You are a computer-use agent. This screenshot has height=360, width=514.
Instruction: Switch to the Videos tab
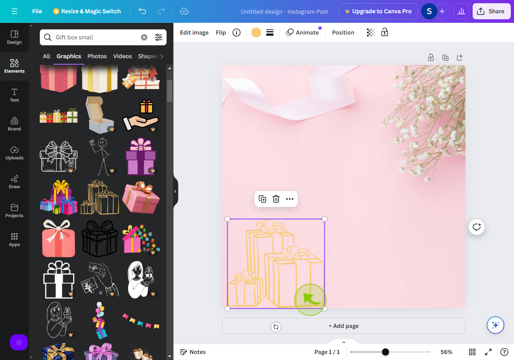coord(122,56)
